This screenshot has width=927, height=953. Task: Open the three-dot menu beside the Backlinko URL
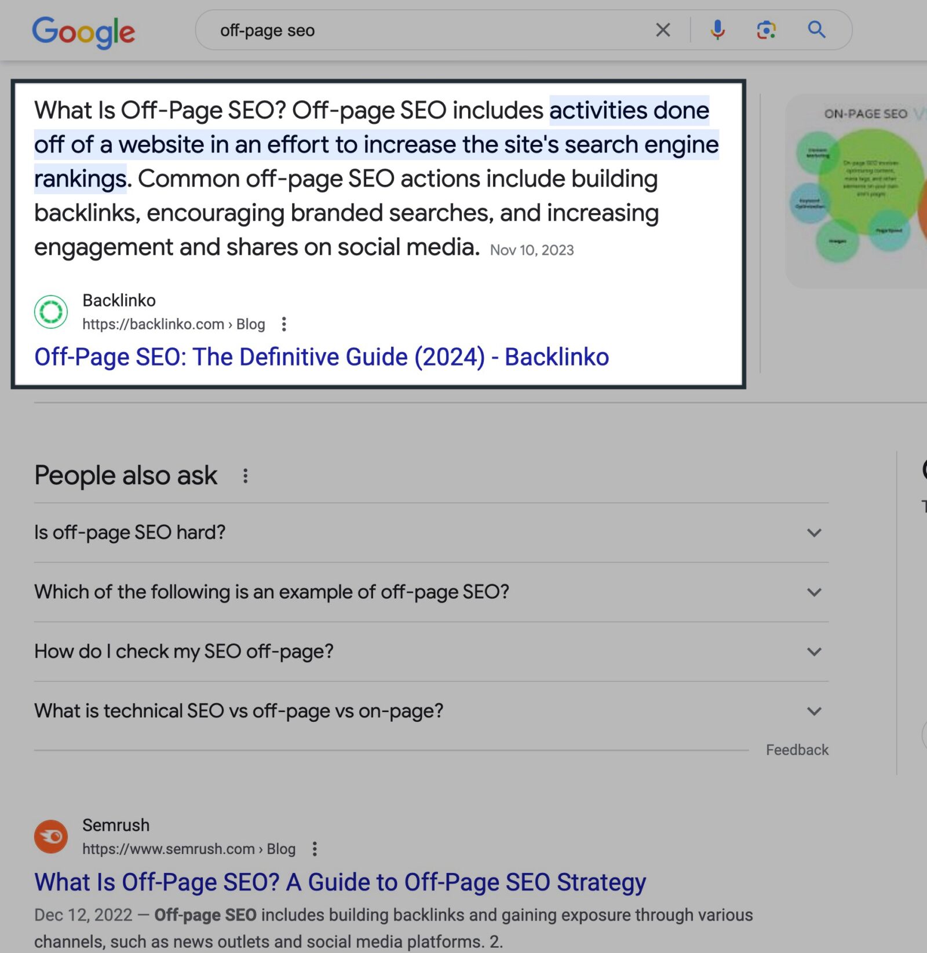point(284,324)
